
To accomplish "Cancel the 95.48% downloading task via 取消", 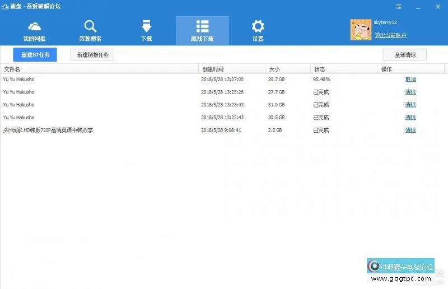I will 410,80.
